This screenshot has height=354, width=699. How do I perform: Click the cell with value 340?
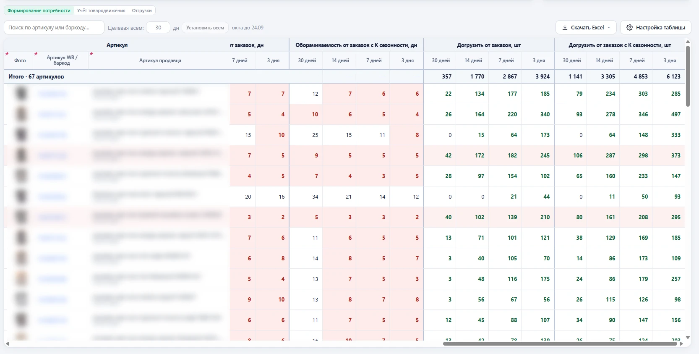(x=538, y=114)
